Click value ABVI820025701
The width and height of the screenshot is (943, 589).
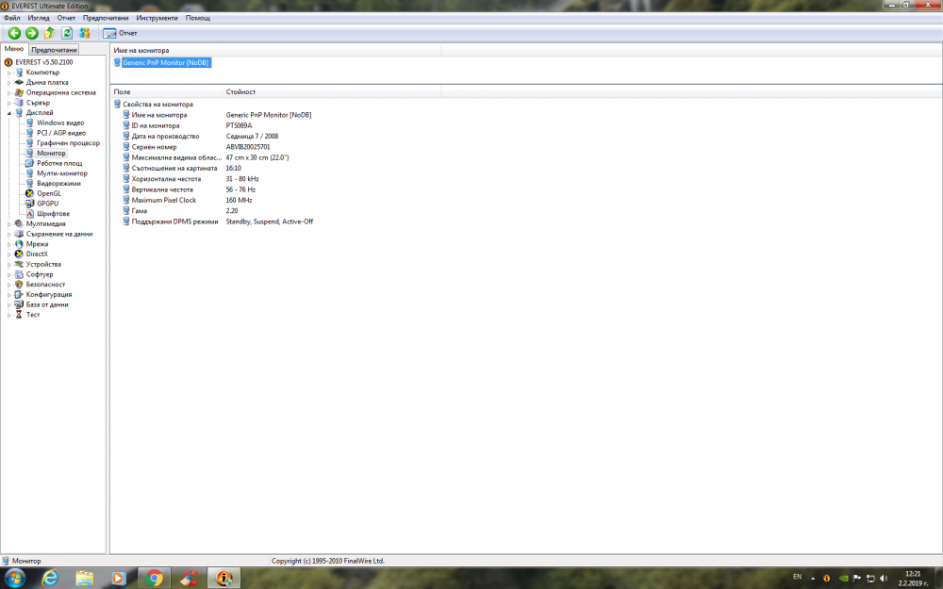pyautogui.click(x=248, y=147)
